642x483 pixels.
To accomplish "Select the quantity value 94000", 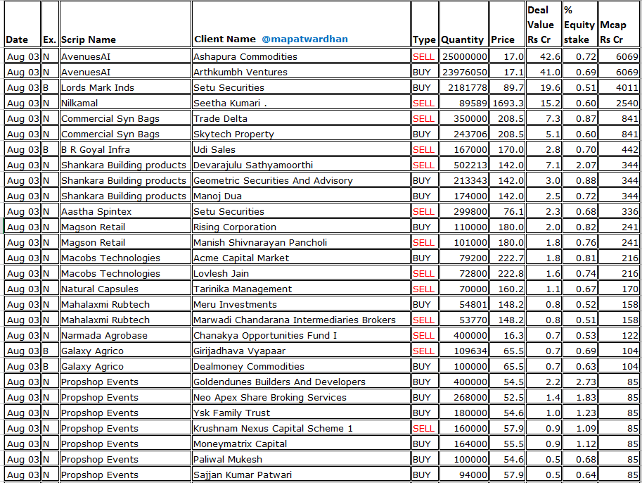I will click(x=473, y=475).
